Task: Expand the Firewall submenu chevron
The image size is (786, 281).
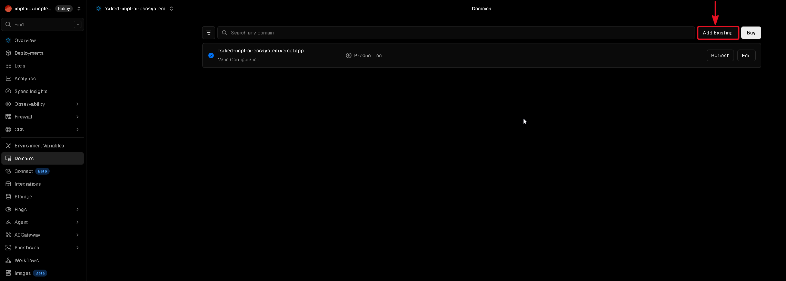Action: tap(78, 117)
